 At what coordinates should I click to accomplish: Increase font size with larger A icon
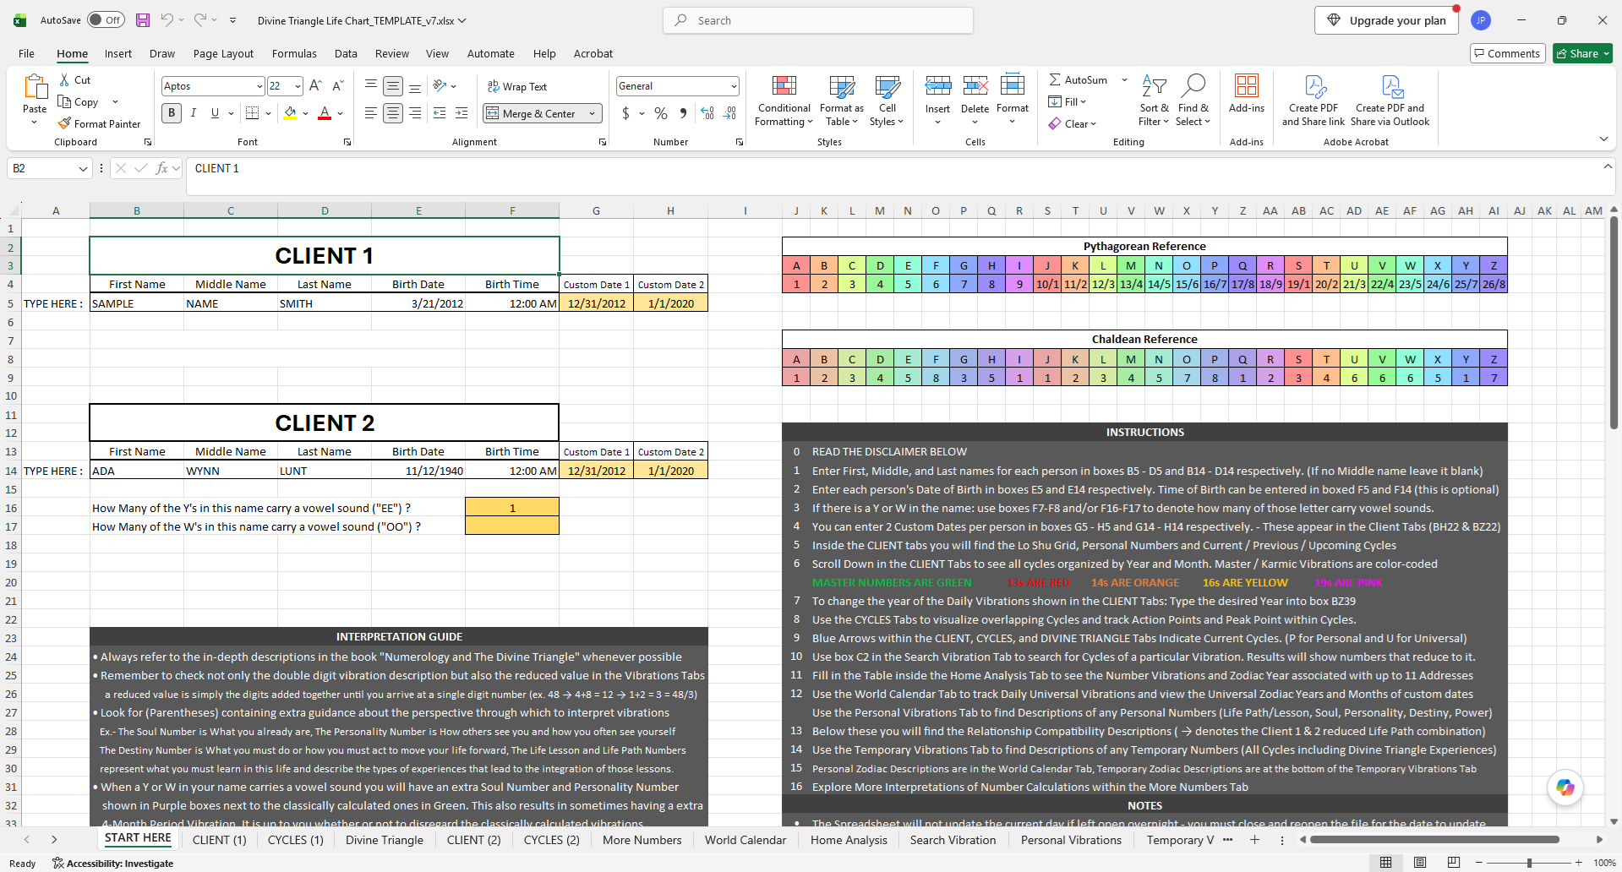315,85
